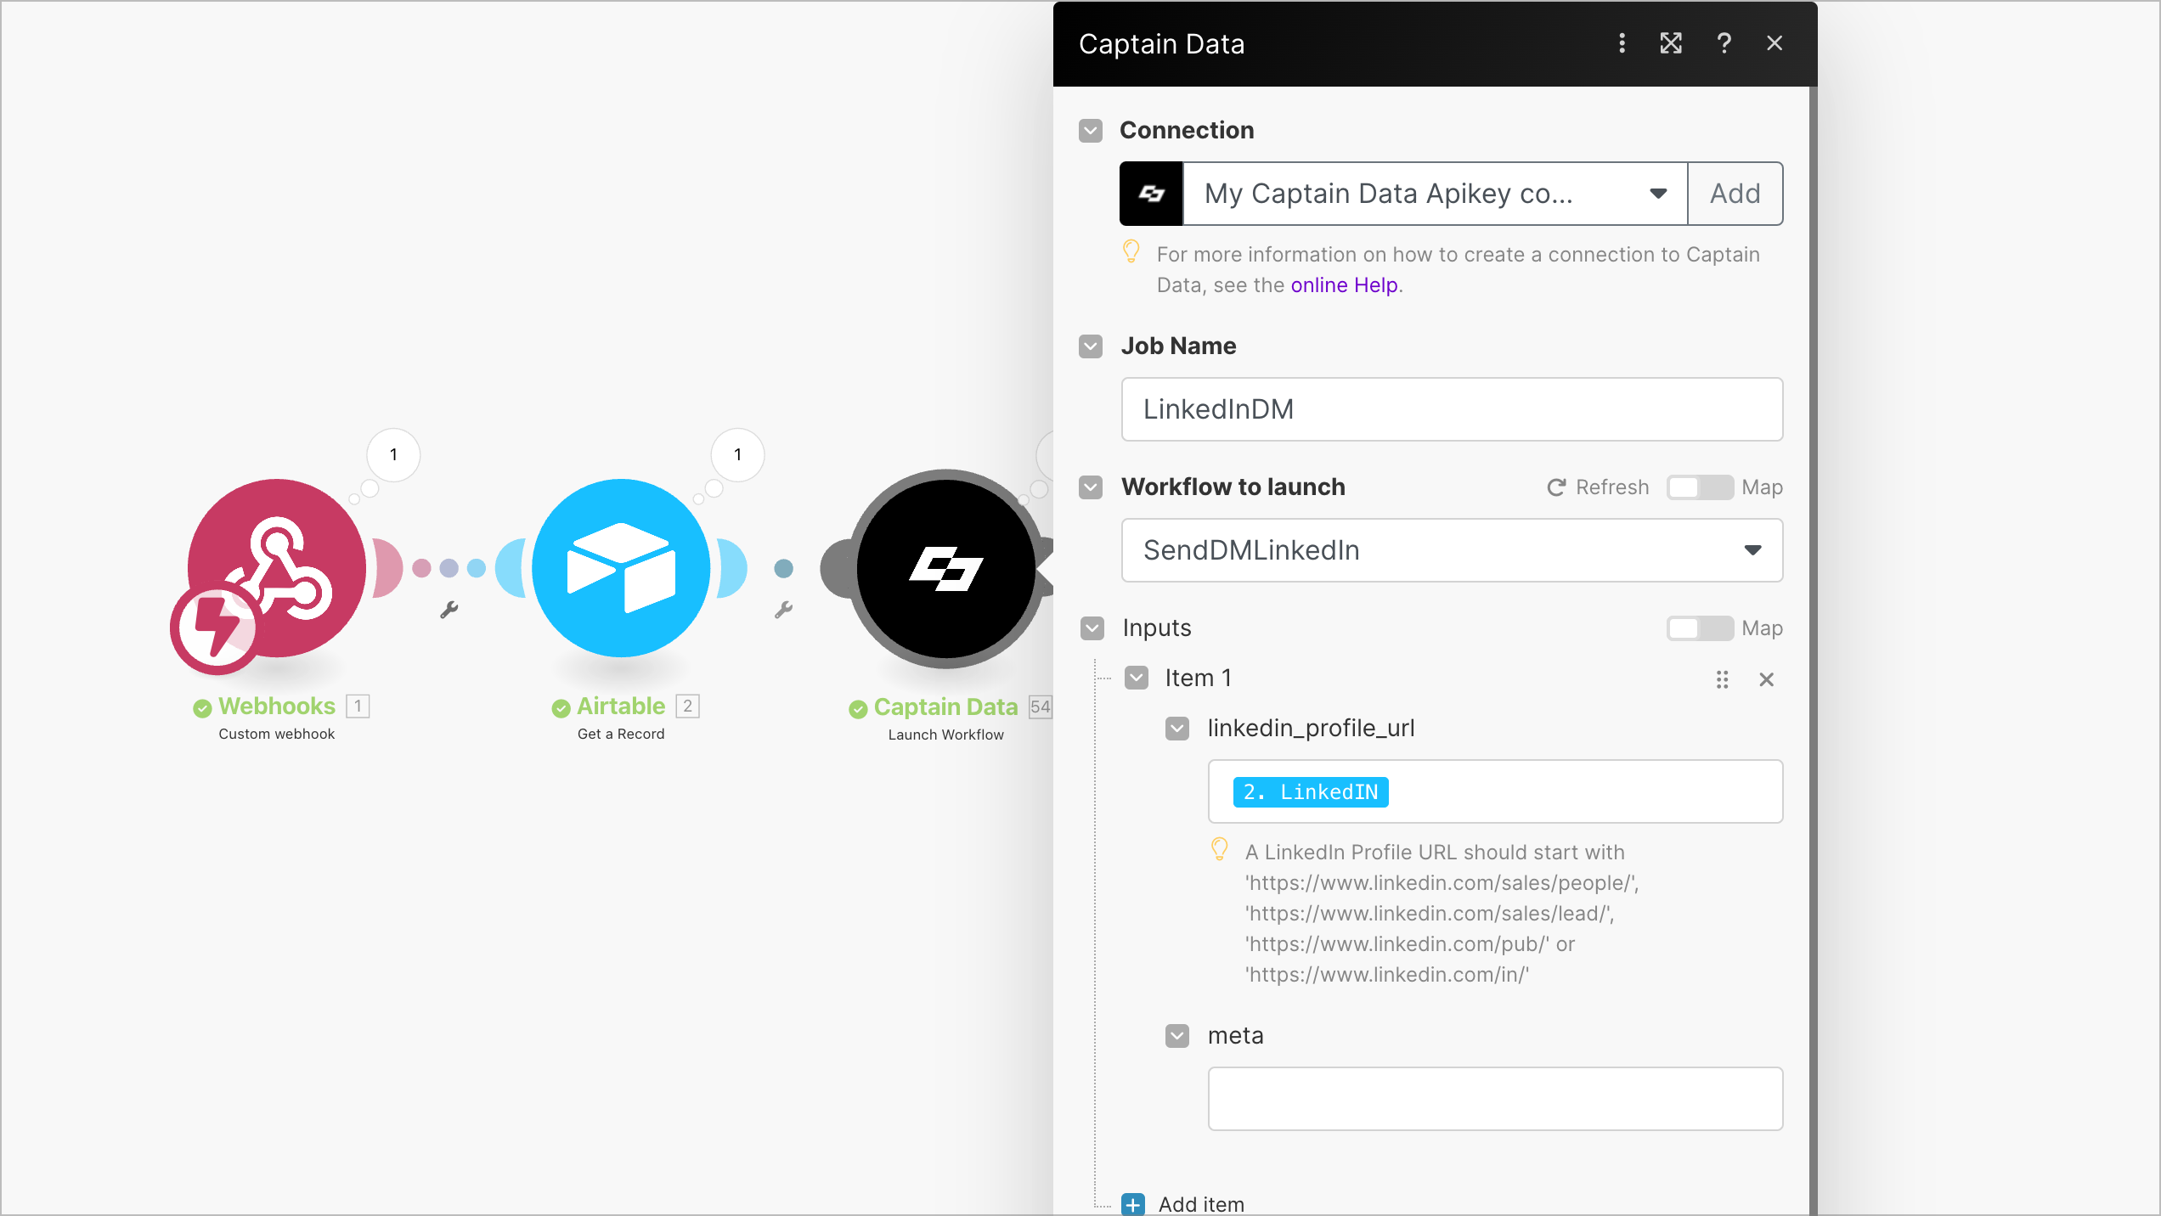Click the Add connection button

[x=1735, y=194]
